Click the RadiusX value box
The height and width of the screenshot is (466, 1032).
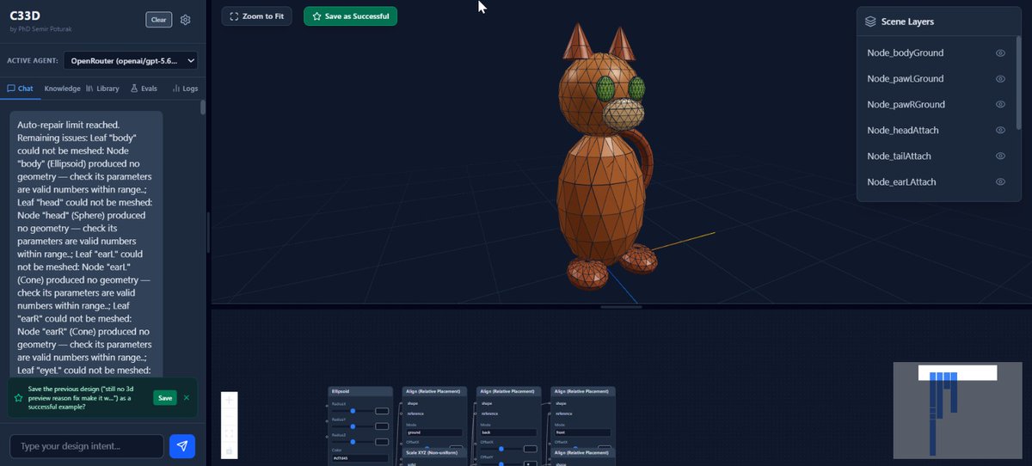[x=382, y=411]
